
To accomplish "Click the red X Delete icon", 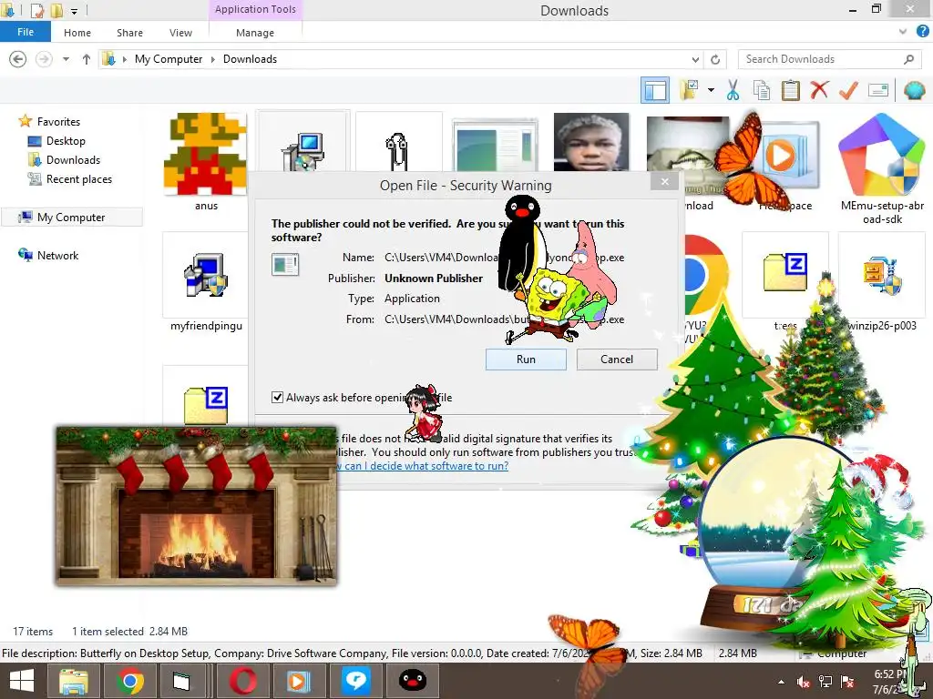I will pyautogui.click(x=819, y=91).
